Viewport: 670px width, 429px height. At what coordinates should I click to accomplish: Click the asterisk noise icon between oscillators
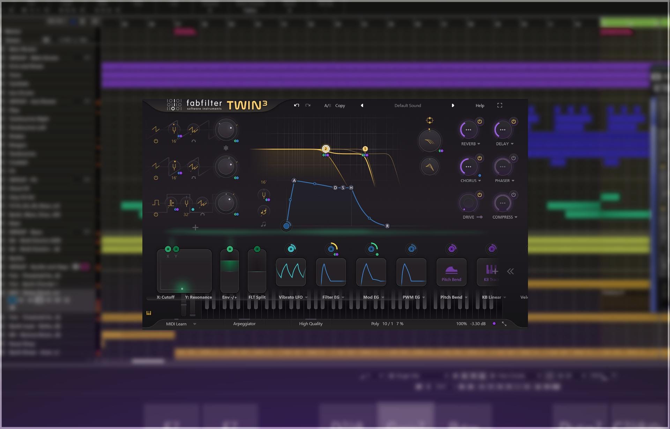coord(226,148)
